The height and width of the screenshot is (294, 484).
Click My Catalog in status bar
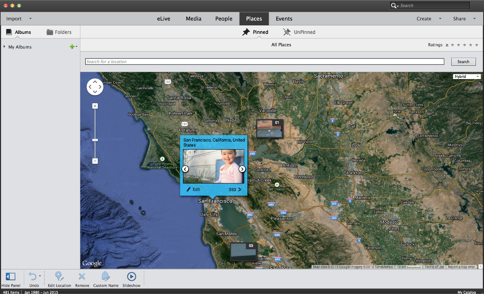click(466, 292)
